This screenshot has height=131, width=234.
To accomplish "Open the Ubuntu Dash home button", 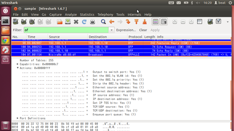I will click(x=5, y=11).
